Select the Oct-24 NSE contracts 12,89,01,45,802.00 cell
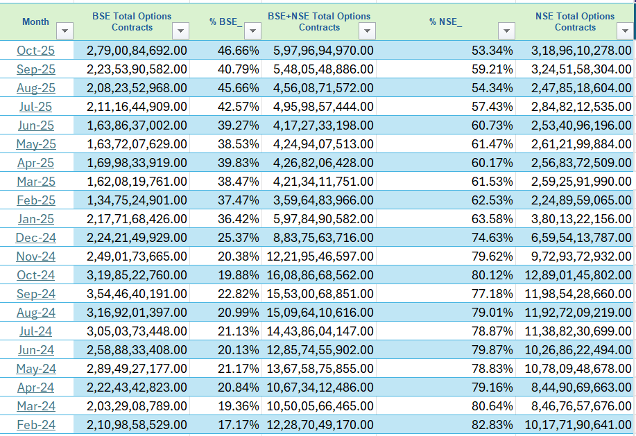Viewport: 636px width, 436px height. point(581,275)
